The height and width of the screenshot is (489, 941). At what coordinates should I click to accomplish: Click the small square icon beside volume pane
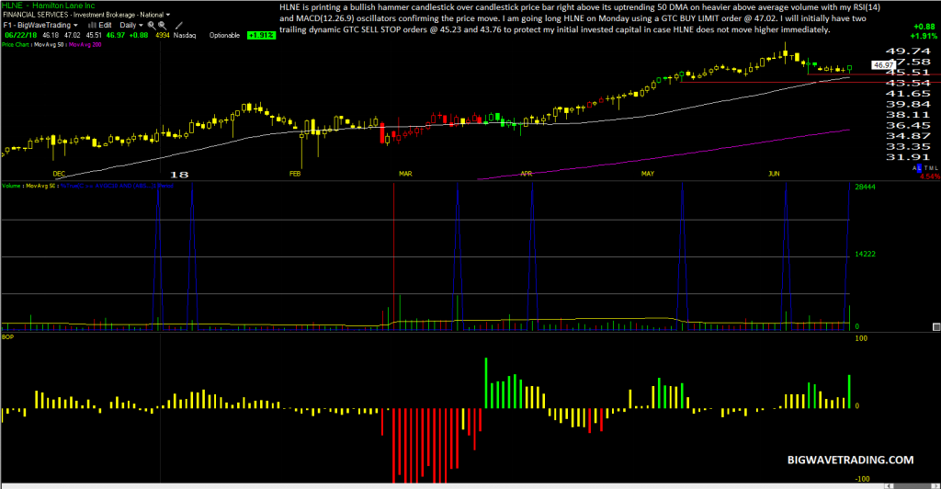(936, 327)
